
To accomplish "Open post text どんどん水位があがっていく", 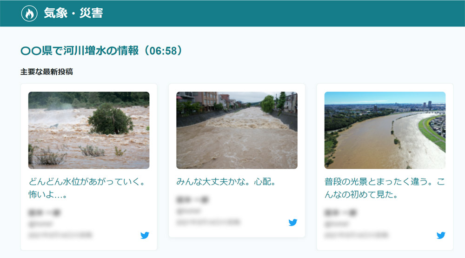I will tap(87, 188).
